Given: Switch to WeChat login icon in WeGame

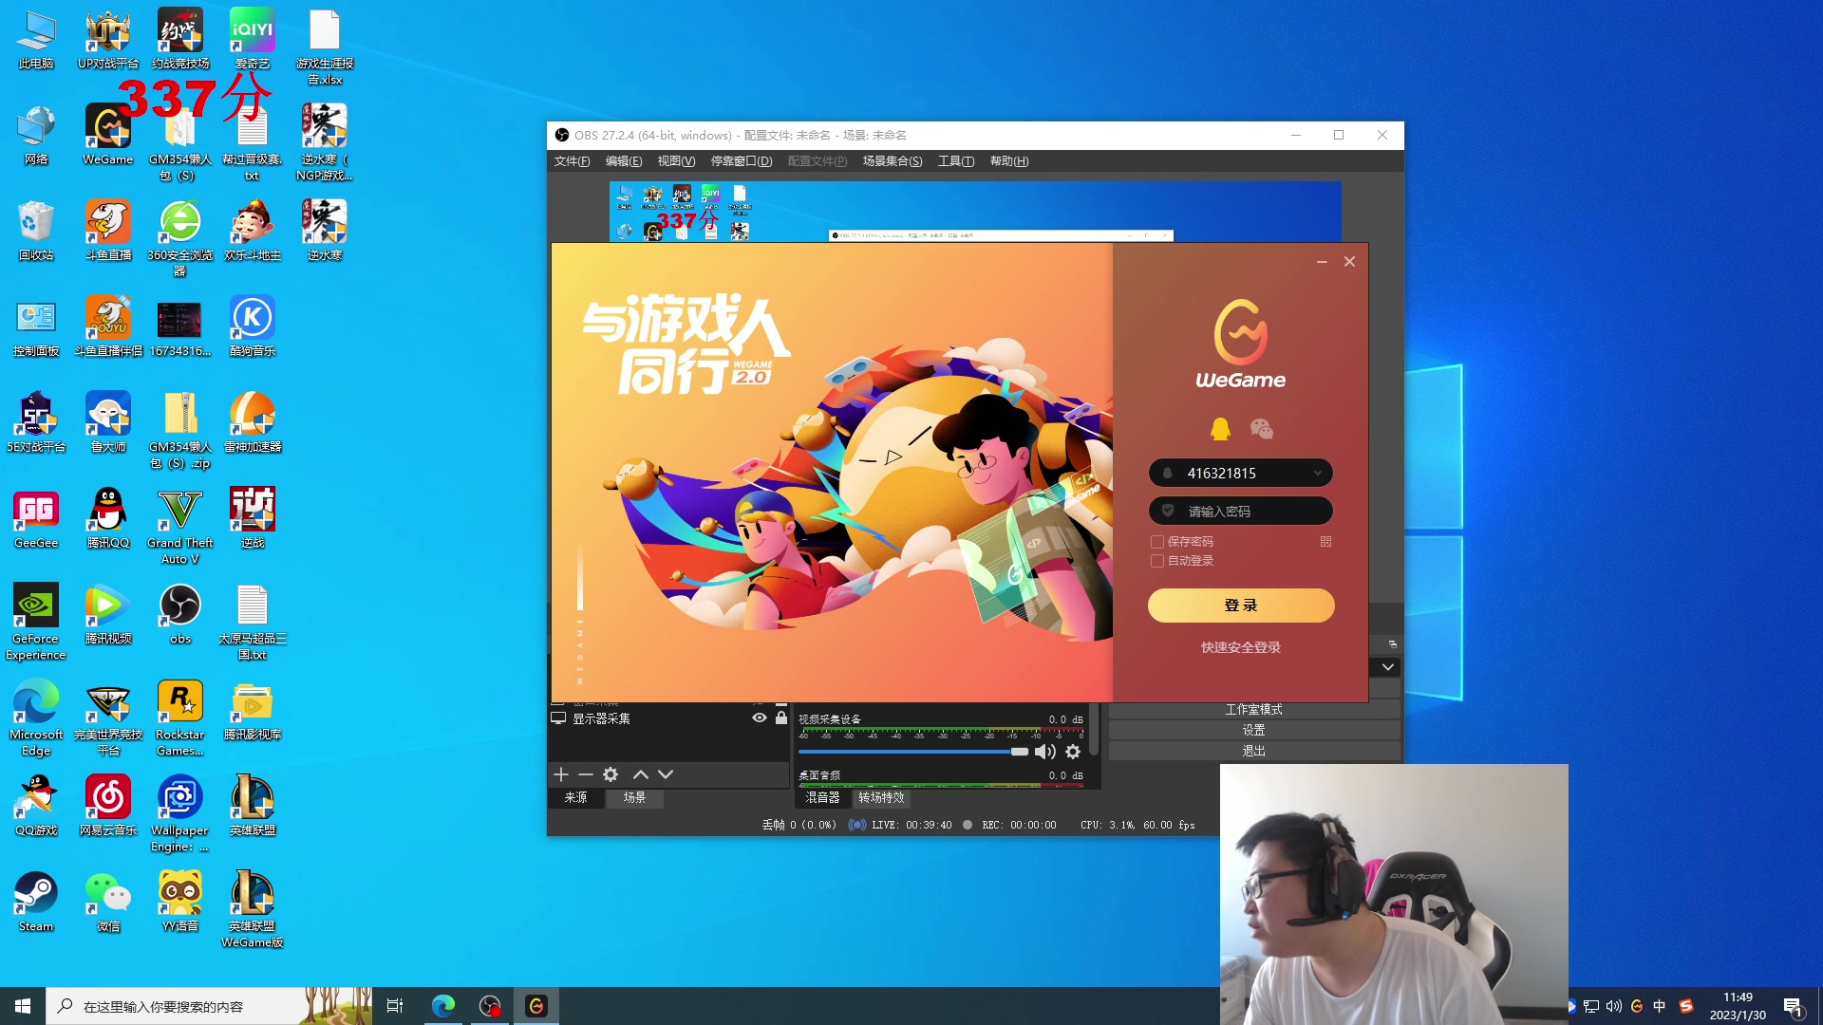Looking at the screenshot, I should tap(1262, 429).
